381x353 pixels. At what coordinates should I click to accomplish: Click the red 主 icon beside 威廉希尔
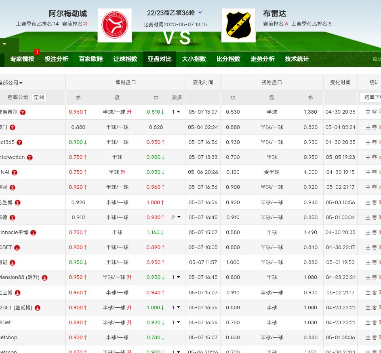click(x=23, y=112)
